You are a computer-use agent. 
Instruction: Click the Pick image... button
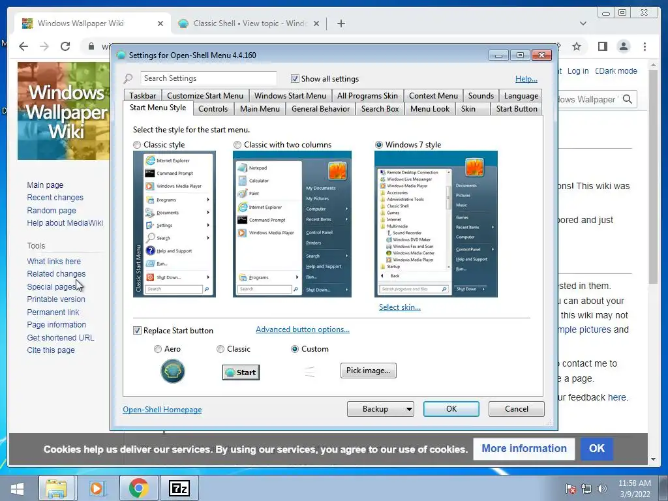[369, 371]
